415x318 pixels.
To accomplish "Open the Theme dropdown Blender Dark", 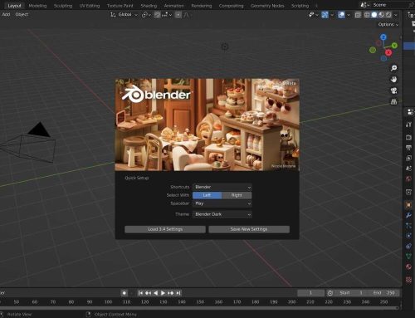I will pos(222,214).
